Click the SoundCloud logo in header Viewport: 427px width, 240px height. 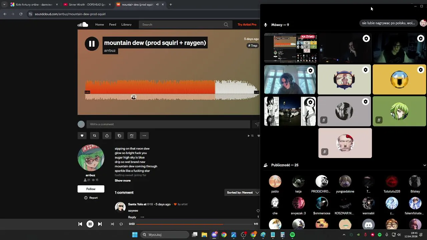click(83, 24)
